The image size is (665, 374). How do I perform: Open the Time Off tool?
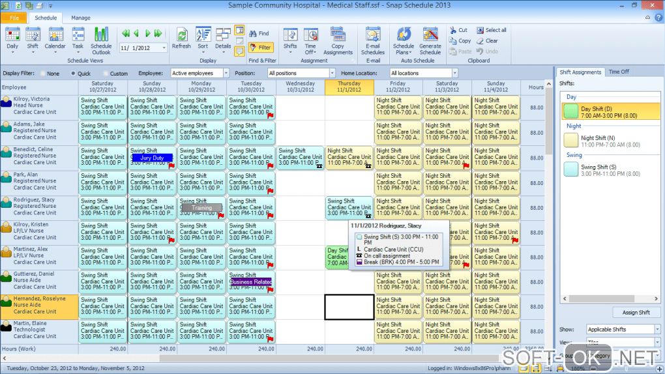310,40
